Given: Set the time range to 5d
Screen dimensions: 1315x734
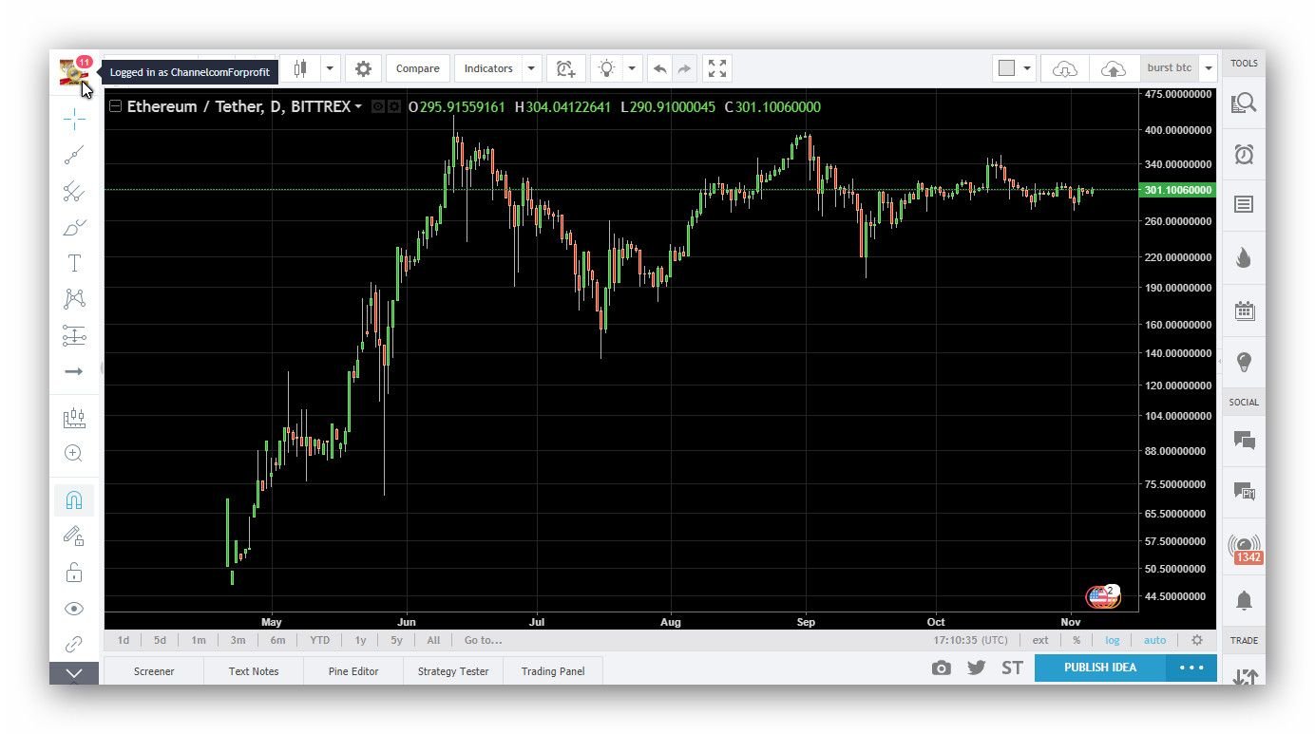Looking at the screenshot, I should [x=160, y=640].
